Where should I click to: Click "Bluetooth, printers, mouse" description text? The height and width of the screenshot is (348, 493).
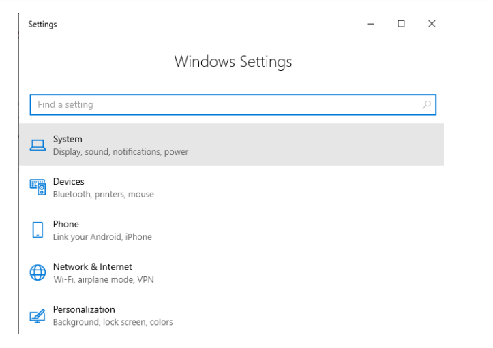[x=104, y=194]
